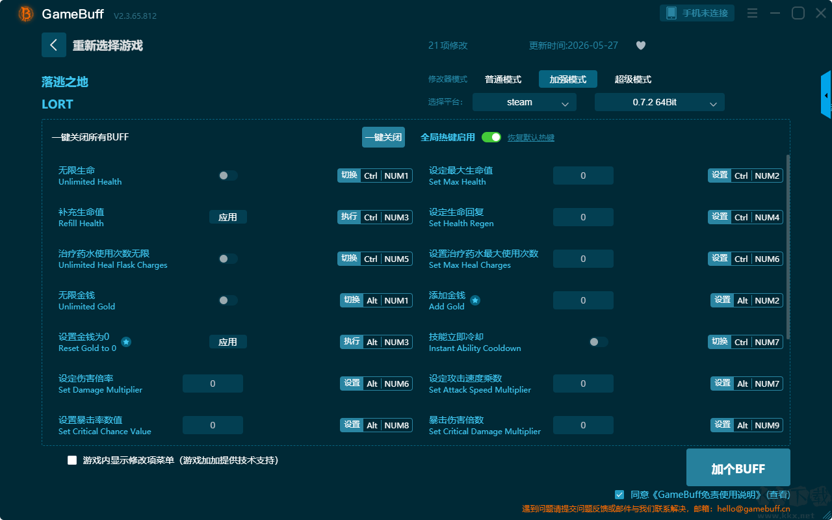832x520 pixels.
Task: Click the Set Max Health value field
Action: 584,175
